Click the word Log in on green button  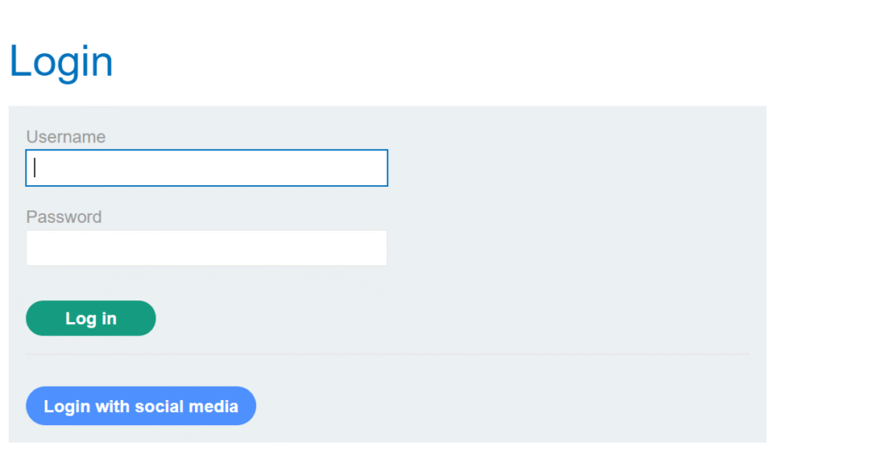click(x=91, y=319)
